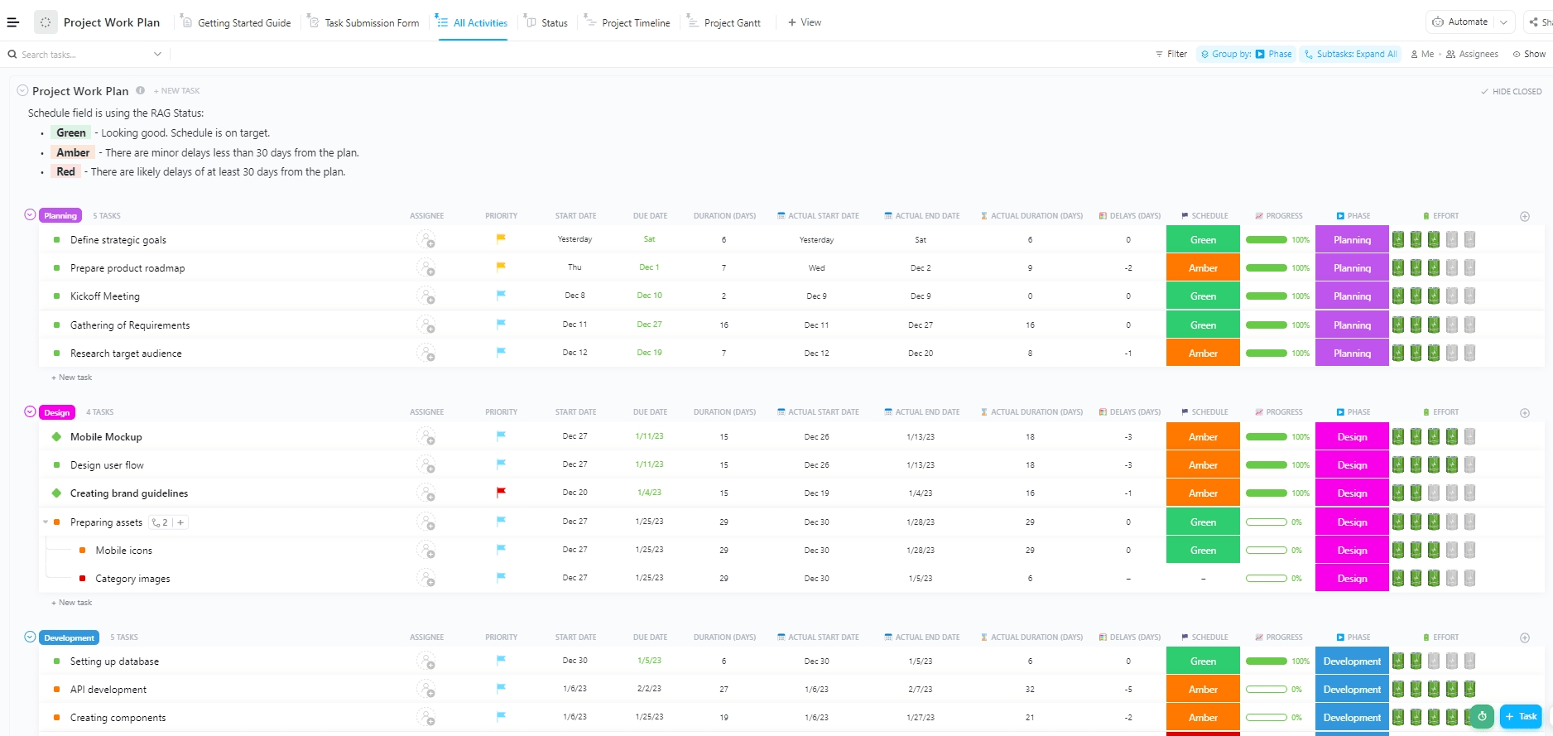Collapse the Planning group

tap(30, 215)
